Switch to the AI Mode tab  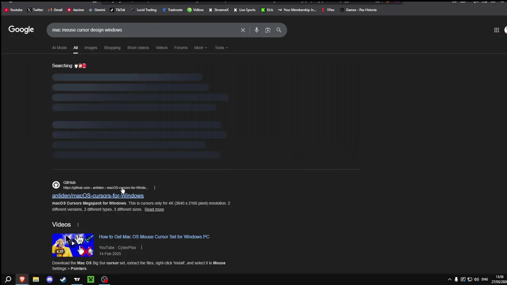[x=59, y=47]
